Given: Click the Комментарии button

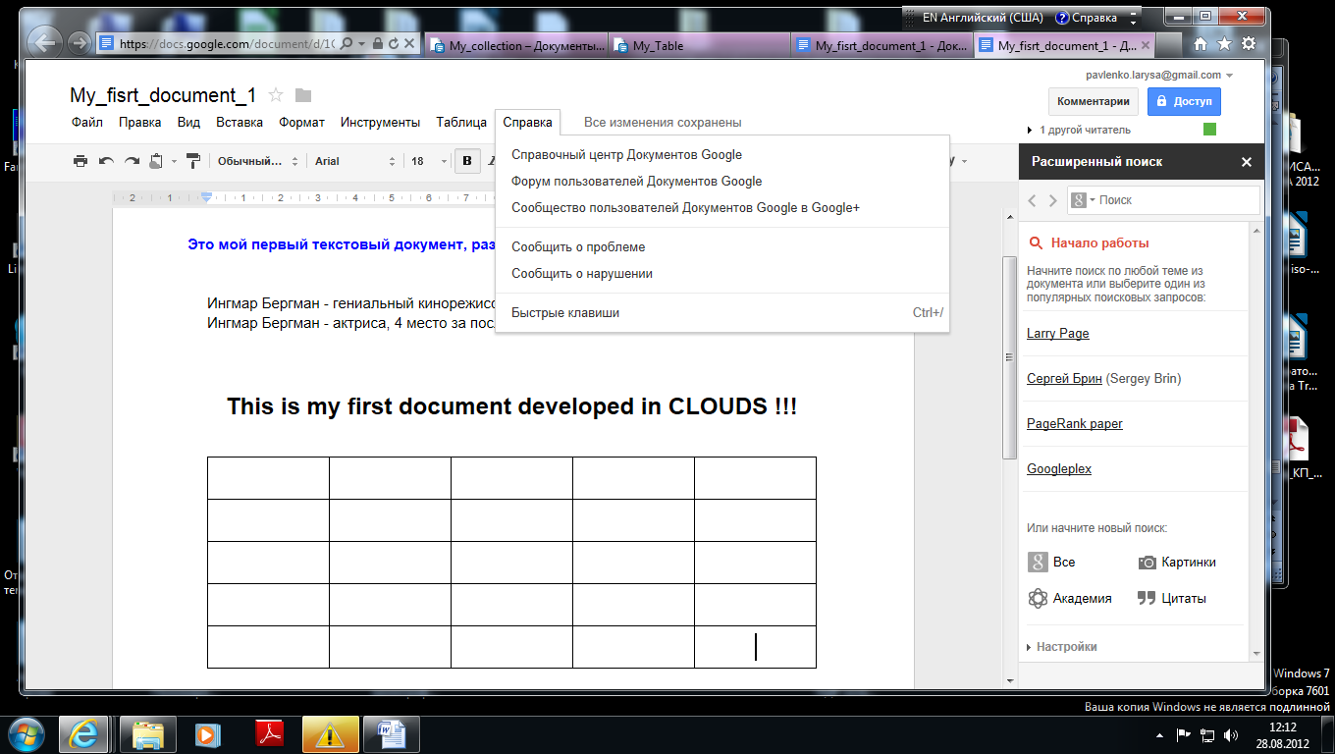Looking at the screenshot, I should coord(1095,101).
